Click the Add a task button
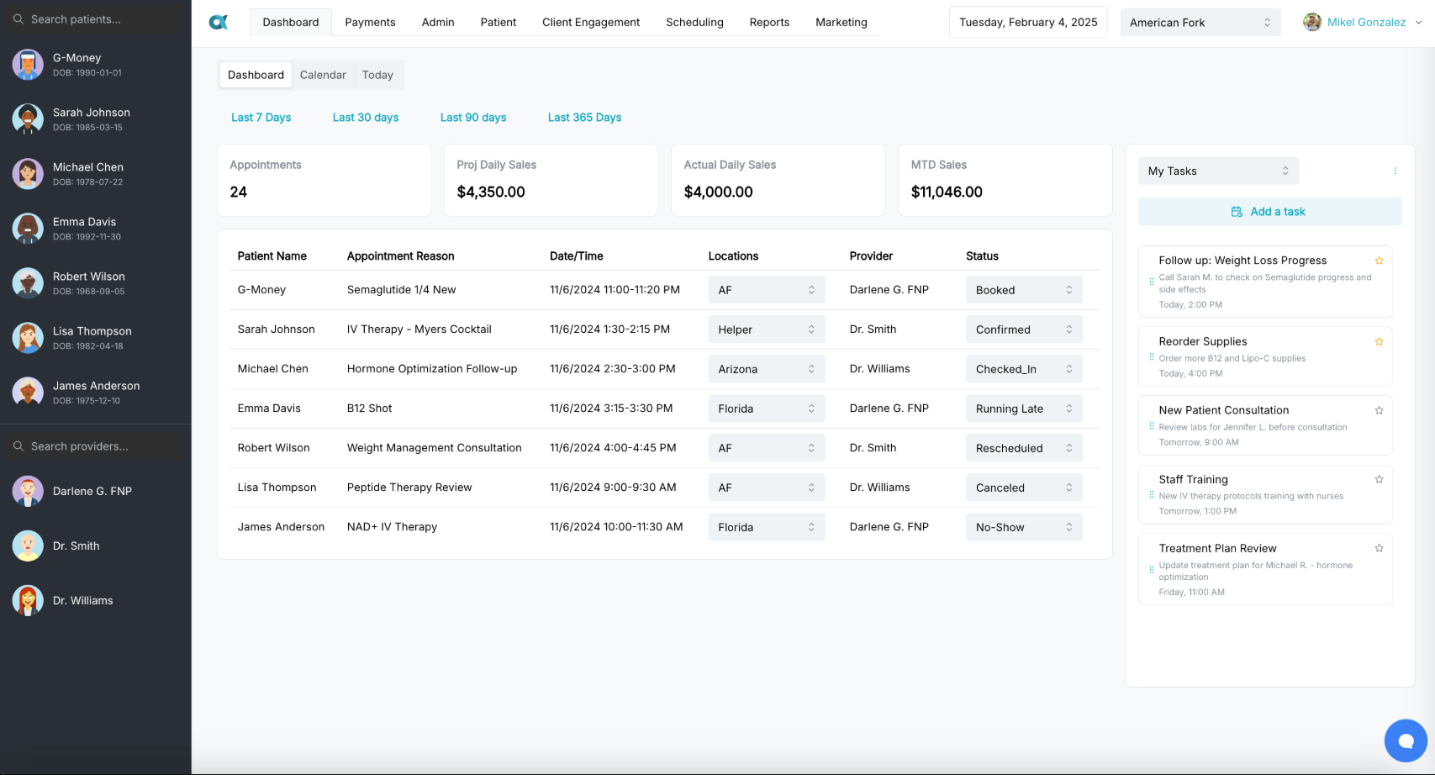This screenshot has height=775, width=1435. click(x=1269, y=212)
